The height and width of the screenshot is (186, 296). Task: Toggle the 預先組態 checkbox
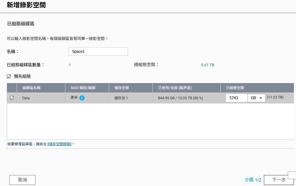(x=9, y=77)
